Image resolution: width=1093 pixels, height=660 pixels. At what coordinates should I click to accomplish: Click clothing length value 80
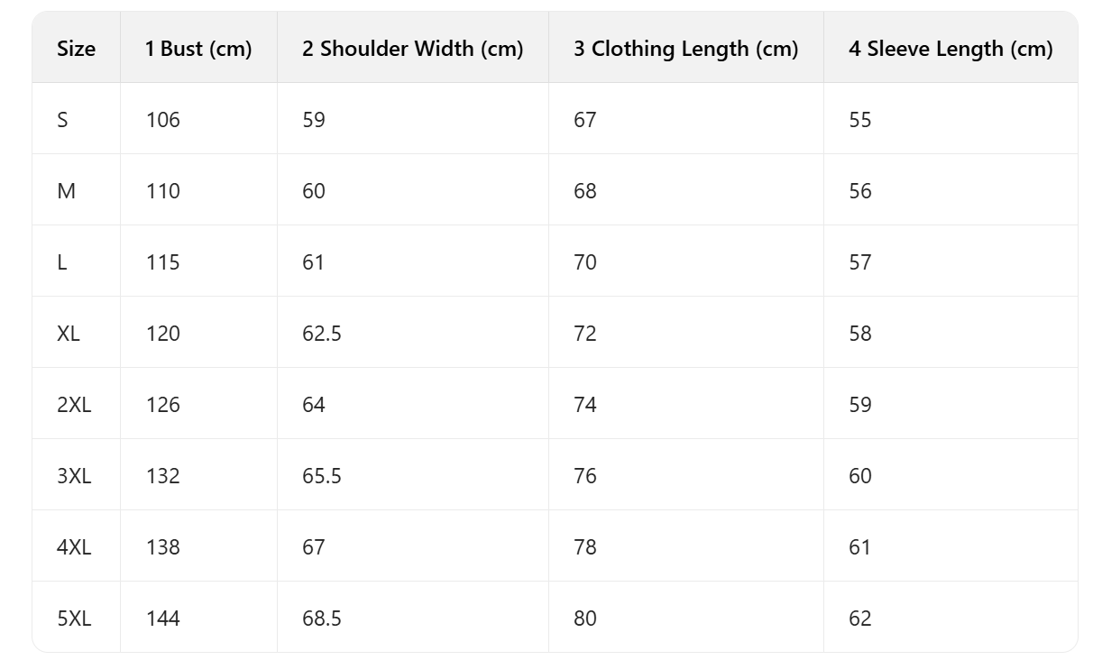pos(585,619)
